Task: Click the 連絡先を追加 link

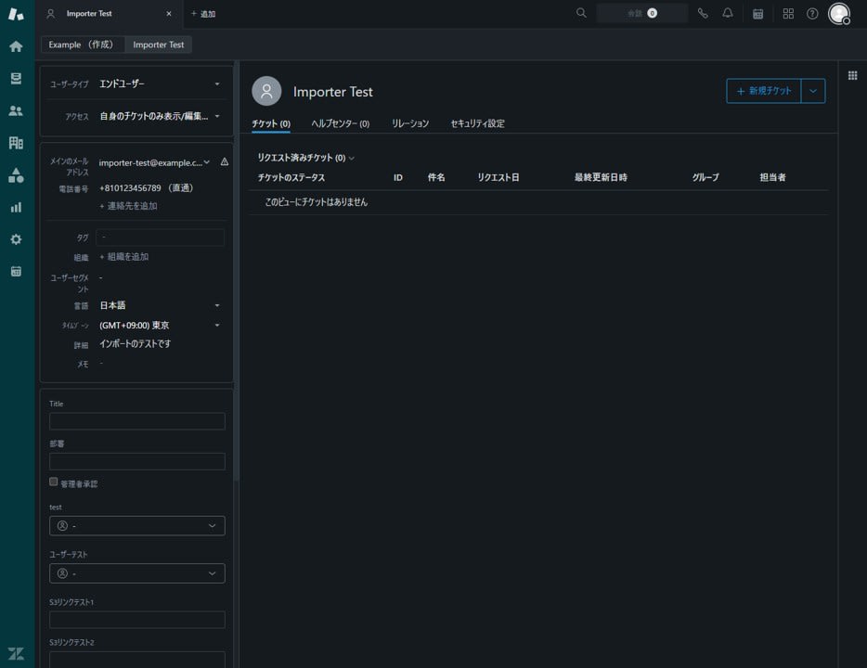Action: tap(129, 206)
